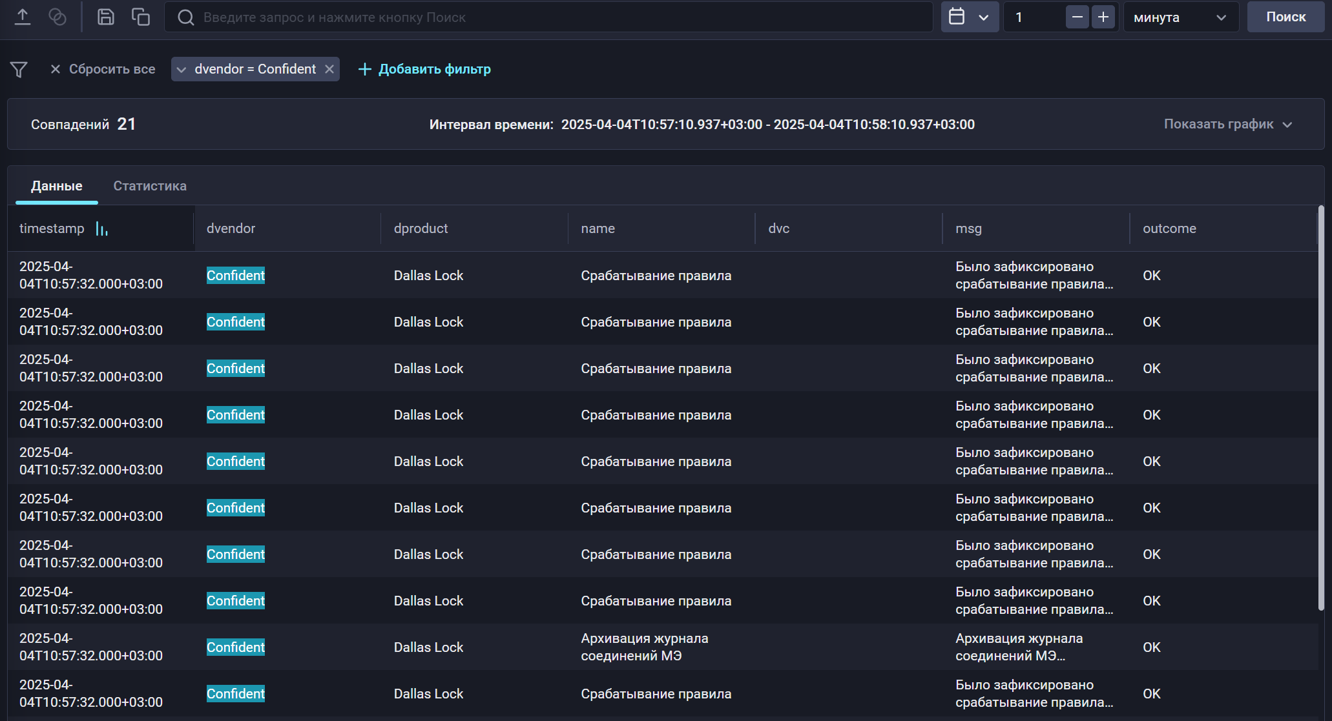Viewport: 1332px width, 721px height.
Task: Click the save query floppy-disk icon
Action: (105, 17)
